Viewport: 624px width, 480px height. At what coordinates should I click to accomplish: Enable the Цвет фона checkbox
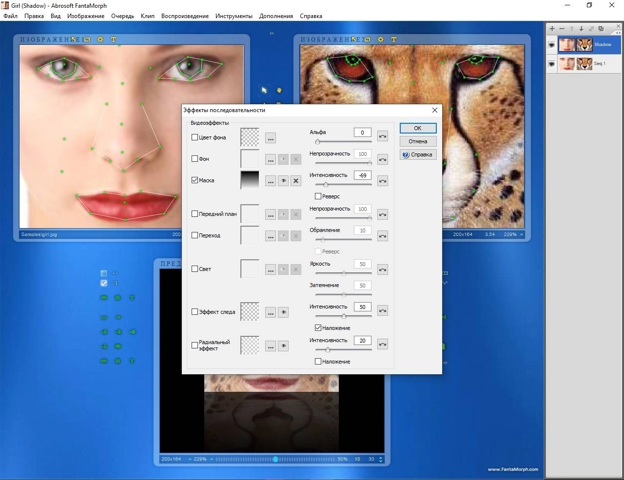coord(195,137)
